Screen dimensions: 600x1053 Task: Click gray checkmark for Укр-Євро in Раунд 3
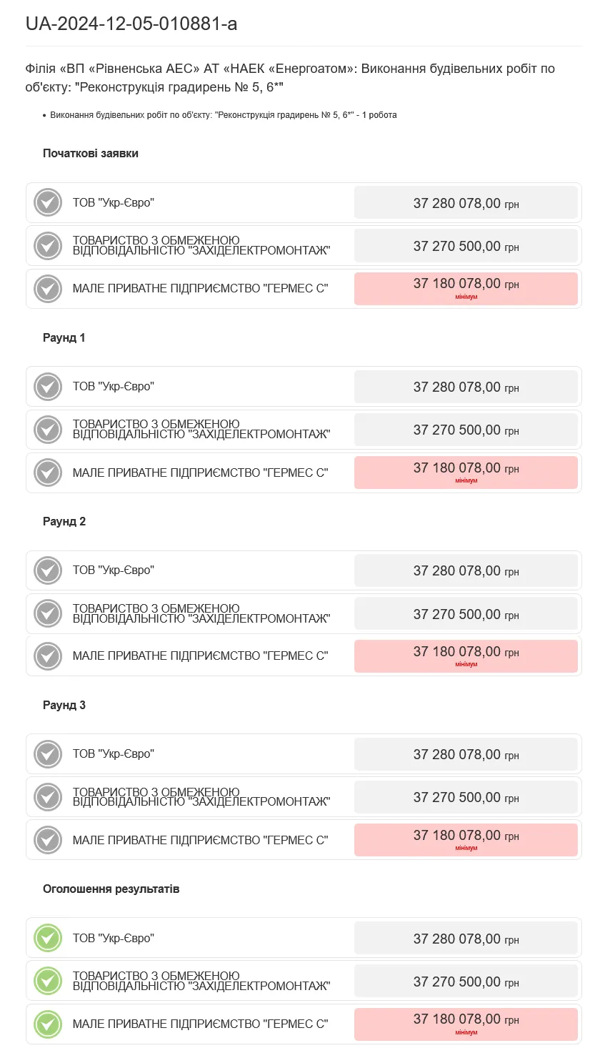[48, 754]
